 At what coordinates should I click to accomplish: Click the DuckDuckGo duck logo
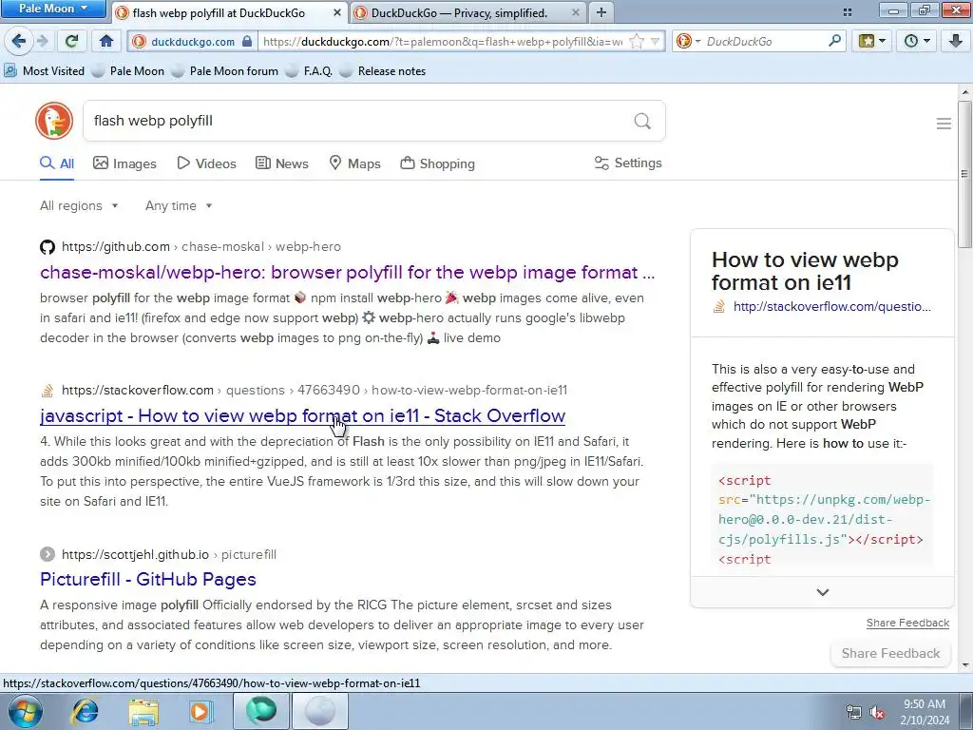tap(54, 121)
